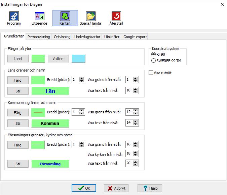Increase Församlingars Visa gräns från nivå
The height and width of the screenshot is (195, 227).
coord(136,143)
